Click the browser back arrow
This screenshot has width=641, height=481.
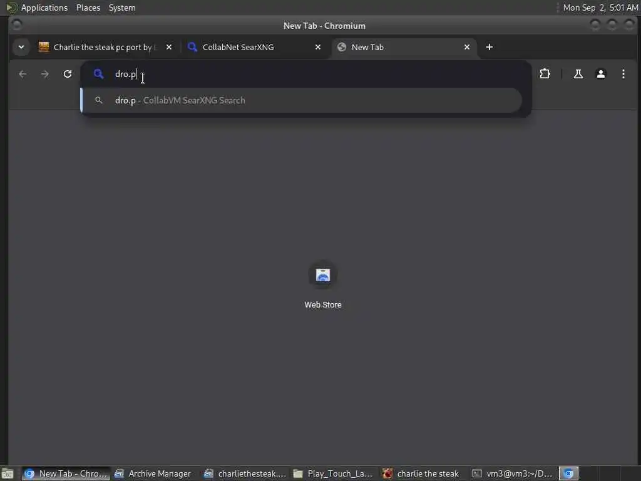click(x=23, y=74)
